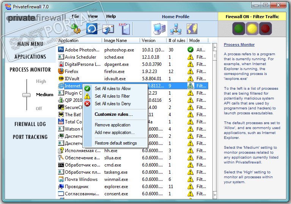
Task: Click warning mode icon for Firefox row
Action: click(190, 71)
